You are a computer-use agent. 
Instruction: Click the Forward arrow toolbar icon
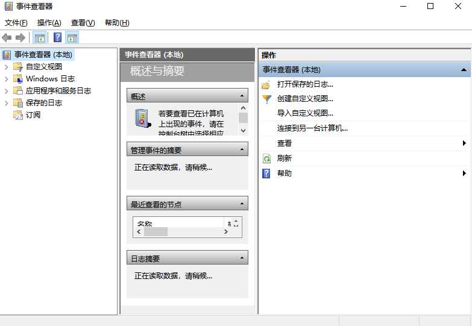pos(20,37)
